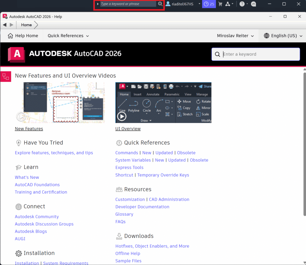
Task: Select the Home breadcrumb tab
Action: (26, 25)
